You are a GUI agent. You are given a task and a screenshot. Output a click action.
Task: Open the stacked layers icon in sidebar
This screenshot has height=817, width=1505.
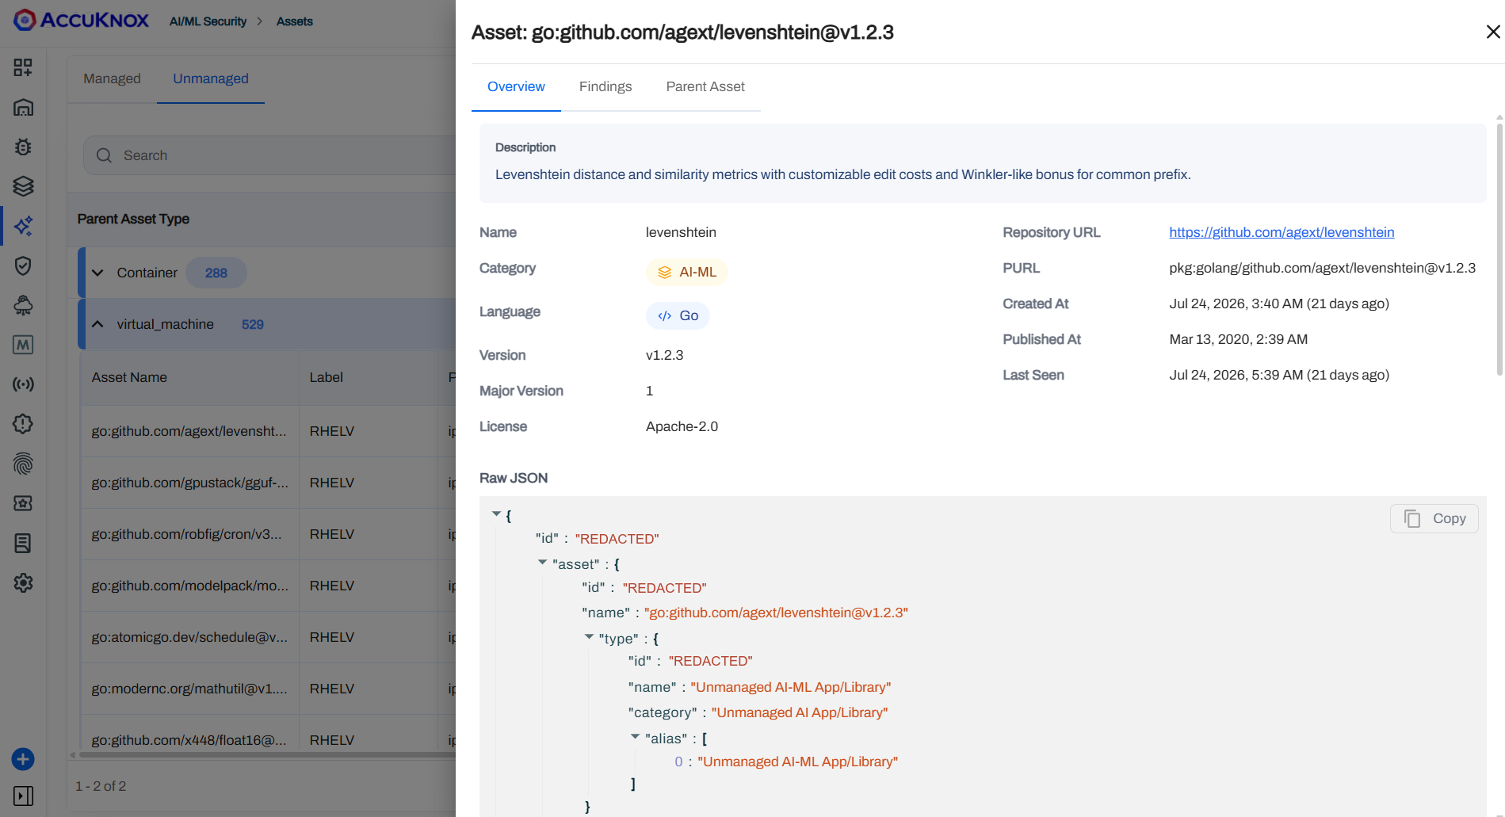23,186
